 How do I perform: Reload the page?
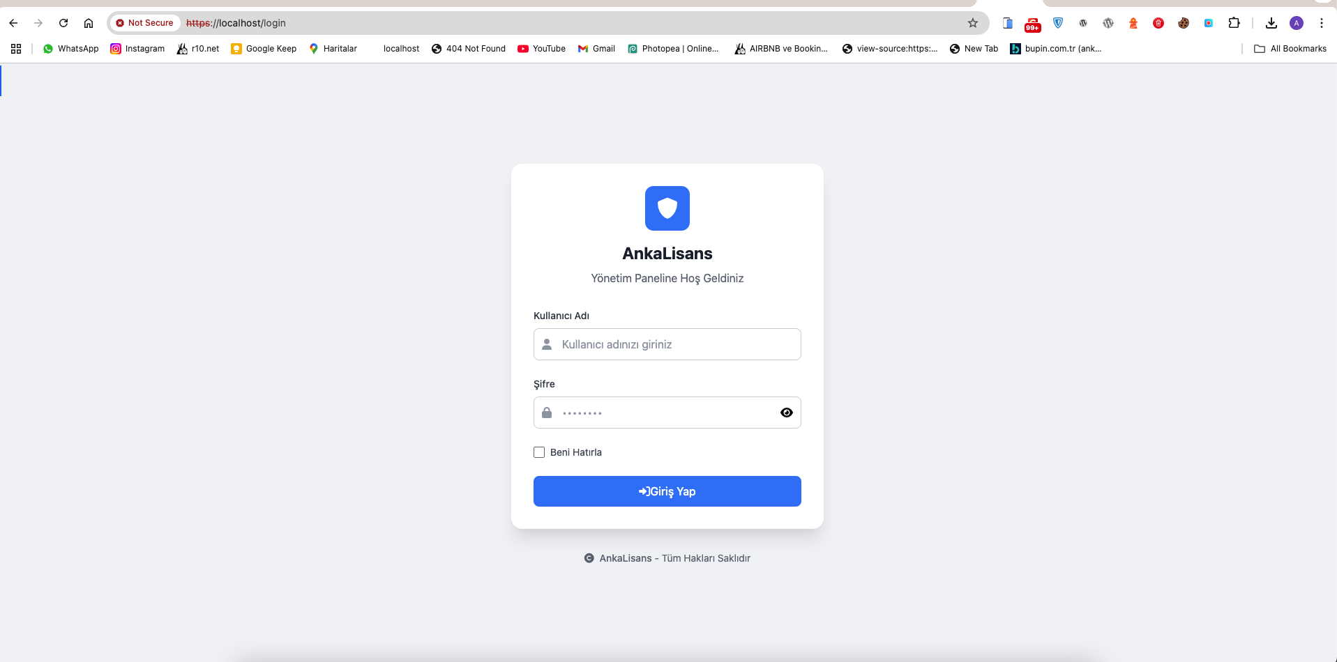(63, 23)
